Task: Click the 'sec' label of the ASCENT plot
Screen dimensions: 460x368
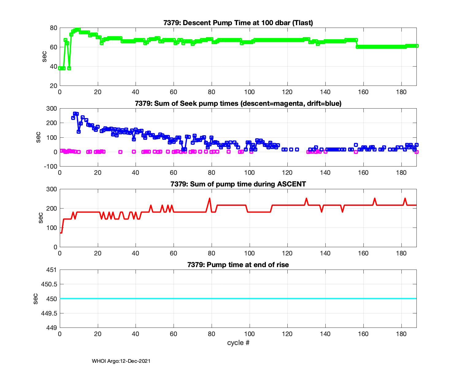Action: pyautogui.click(x=40, y=218)
